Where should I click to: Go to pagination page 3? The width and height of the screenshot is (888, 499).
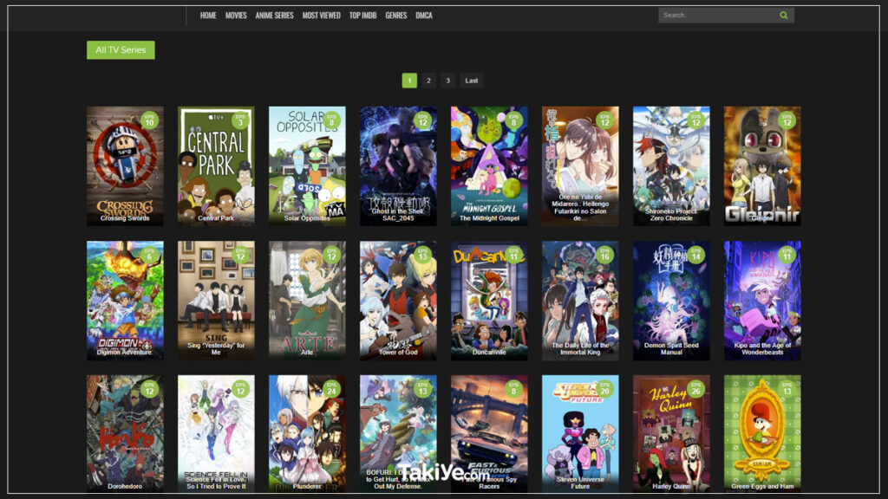coord(448,81)
